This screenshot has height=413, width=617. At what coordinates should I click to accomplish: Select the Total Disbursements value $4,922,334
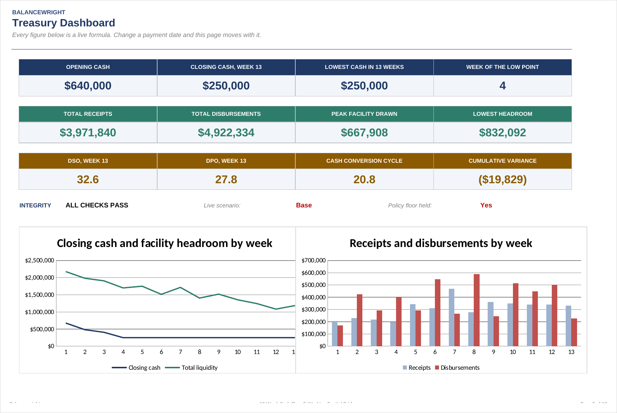(x=226, y=133)
